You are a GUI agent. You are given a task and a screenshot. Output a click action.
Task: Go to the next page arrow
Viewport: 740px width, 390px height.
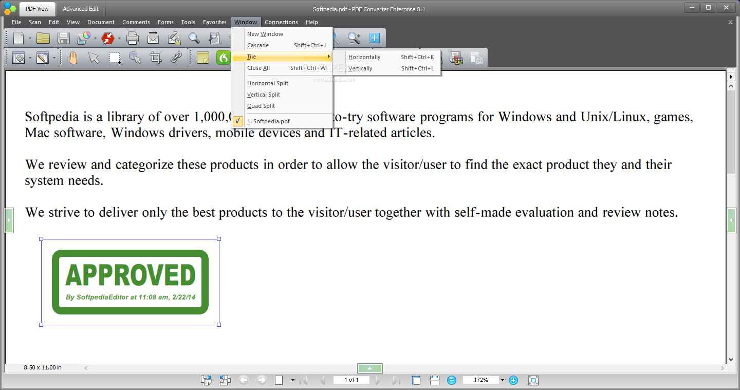coord(379,380)
